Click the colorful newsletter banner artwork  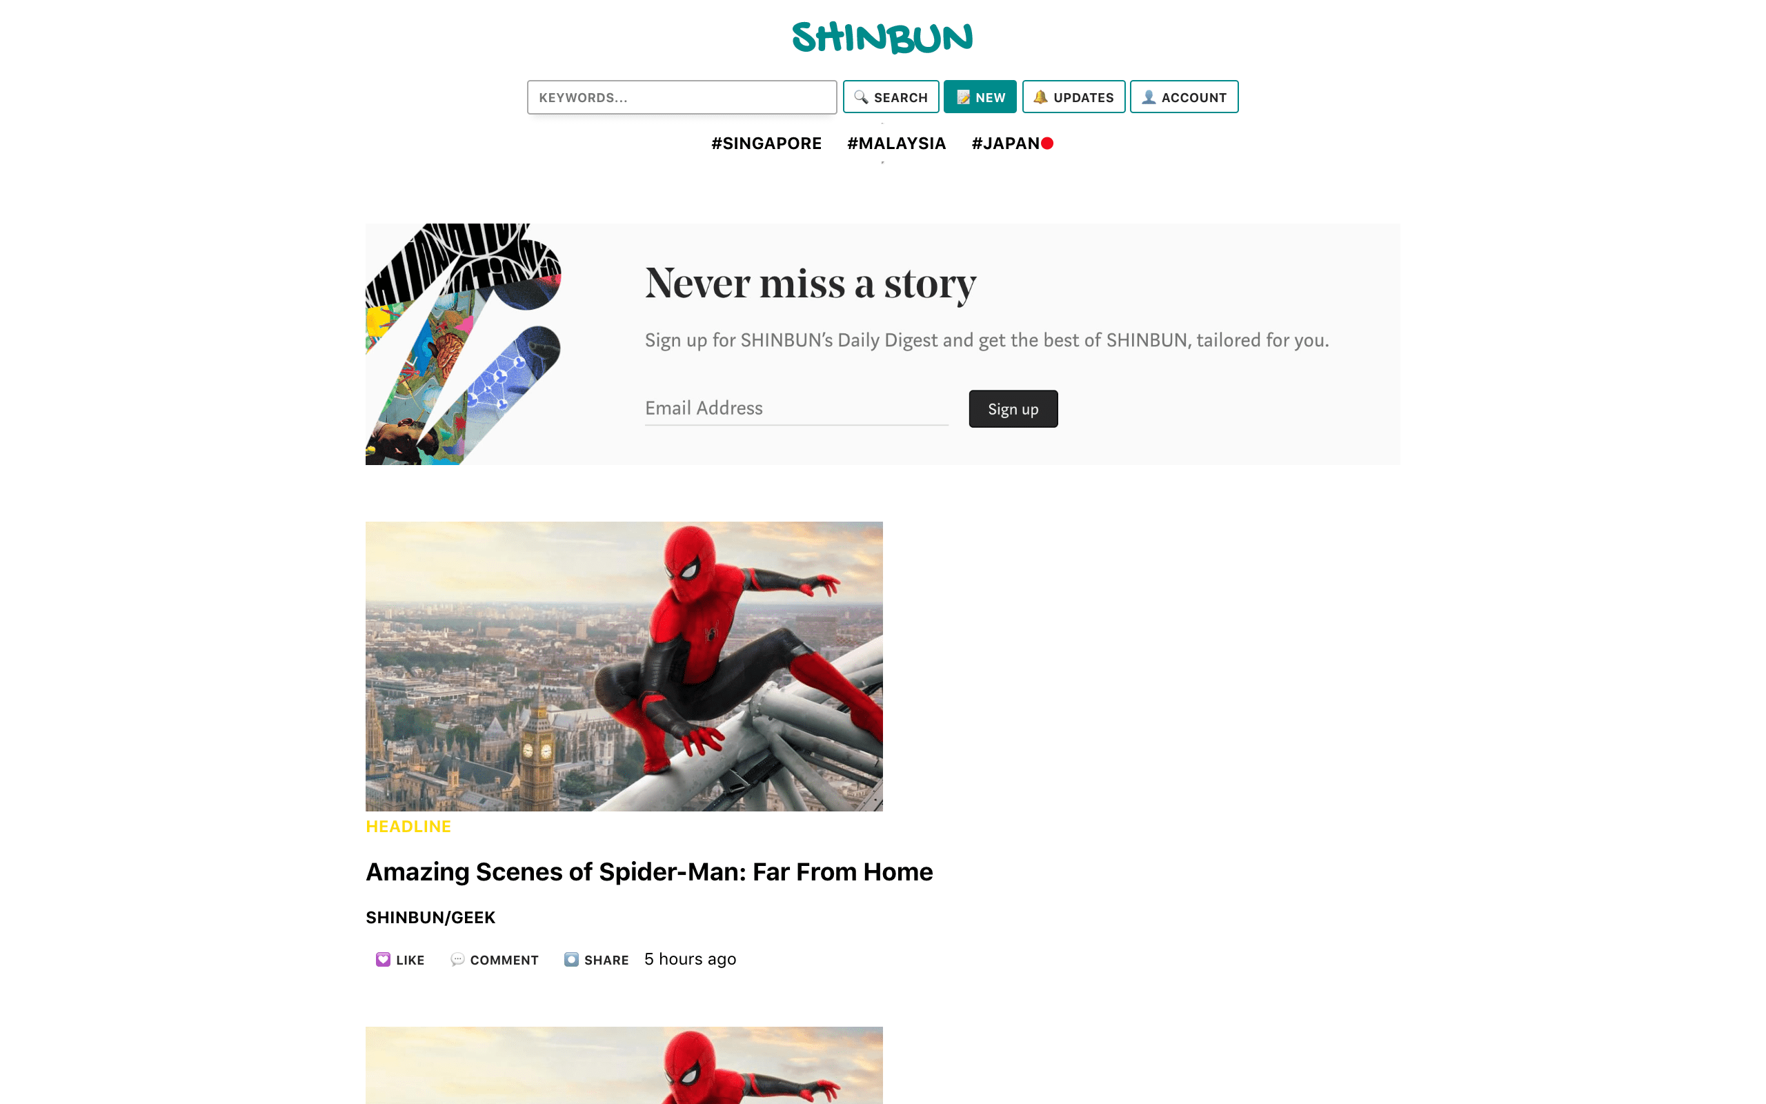tap(464, 344)
